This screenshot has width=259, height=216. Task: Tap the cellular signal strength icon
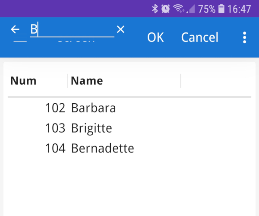191,9
